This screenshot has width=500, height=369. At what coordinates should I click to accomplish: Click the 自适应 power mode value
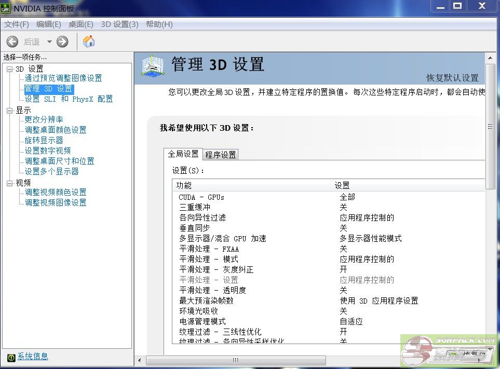coord(351,321)
